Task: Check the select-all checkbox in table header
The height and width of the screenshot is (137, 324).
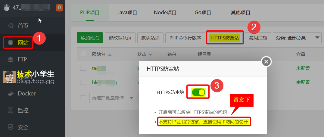Action: [x=83, y=54]
